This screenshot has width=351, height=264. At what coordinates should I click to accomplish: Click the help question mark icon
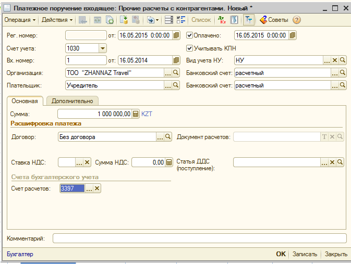point(297,20)
